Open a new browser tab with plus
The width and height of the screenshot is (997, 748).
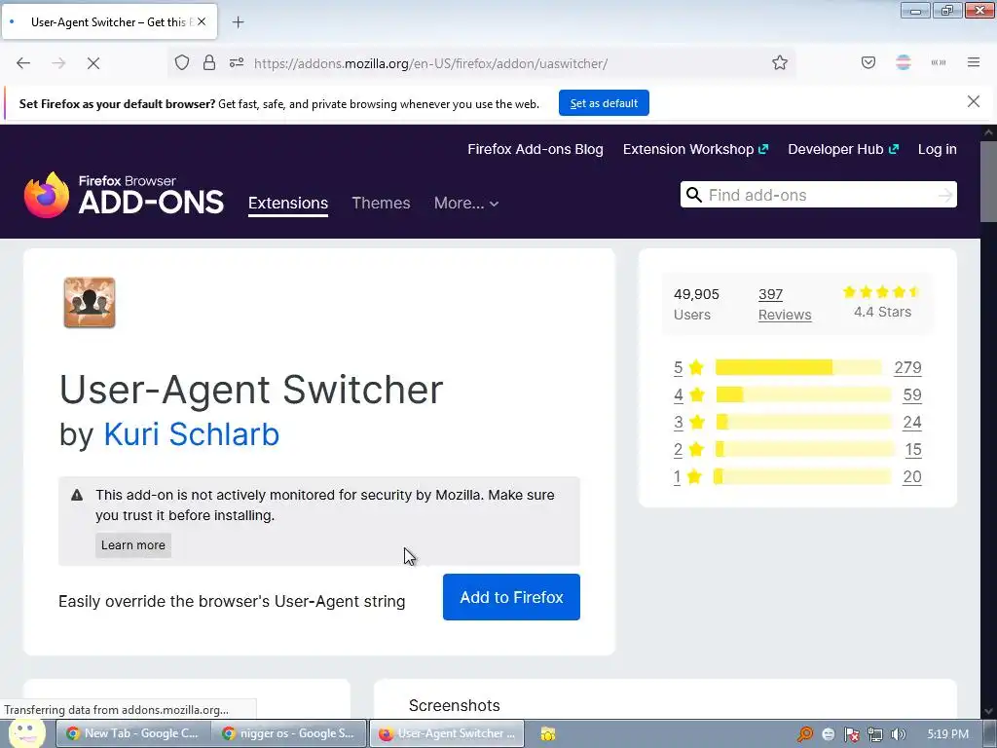point(238,22)
